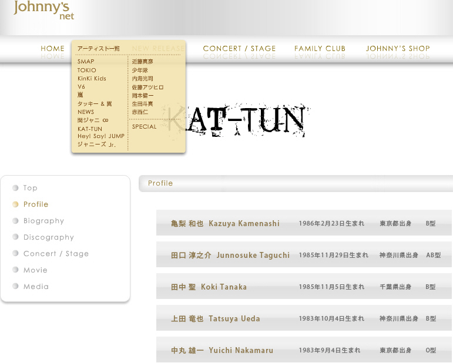Select name Koki Tanaka
The width and height of the screenshot is (453, 363).
tap(224, 287)
